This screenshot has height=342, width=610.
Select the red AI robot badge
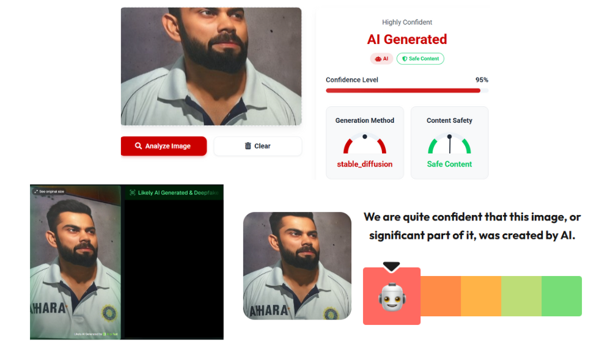pos(381,59)
